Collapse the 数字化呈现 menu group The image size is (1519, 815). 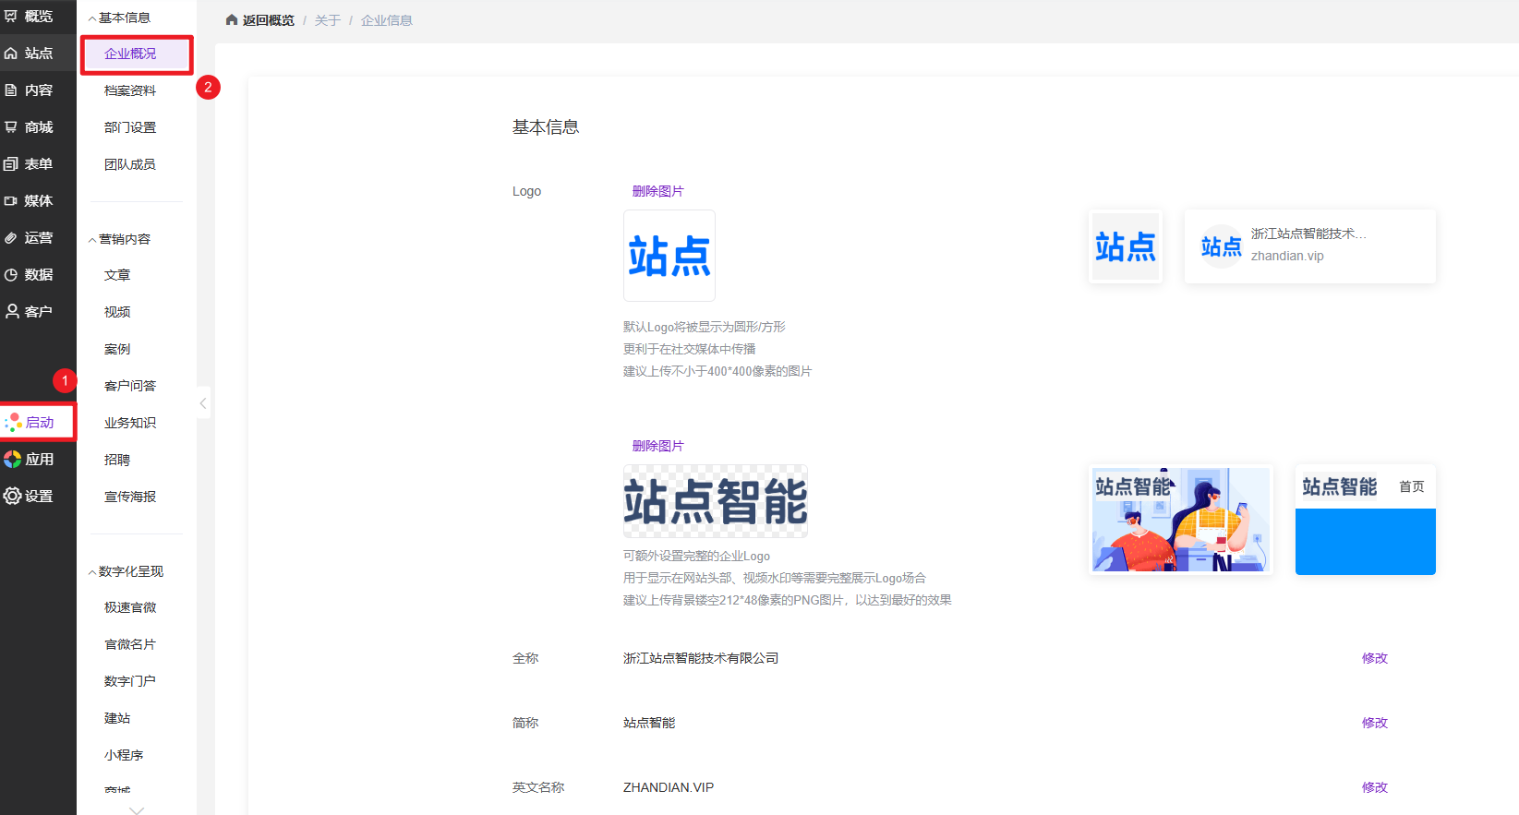pos(92,572)
